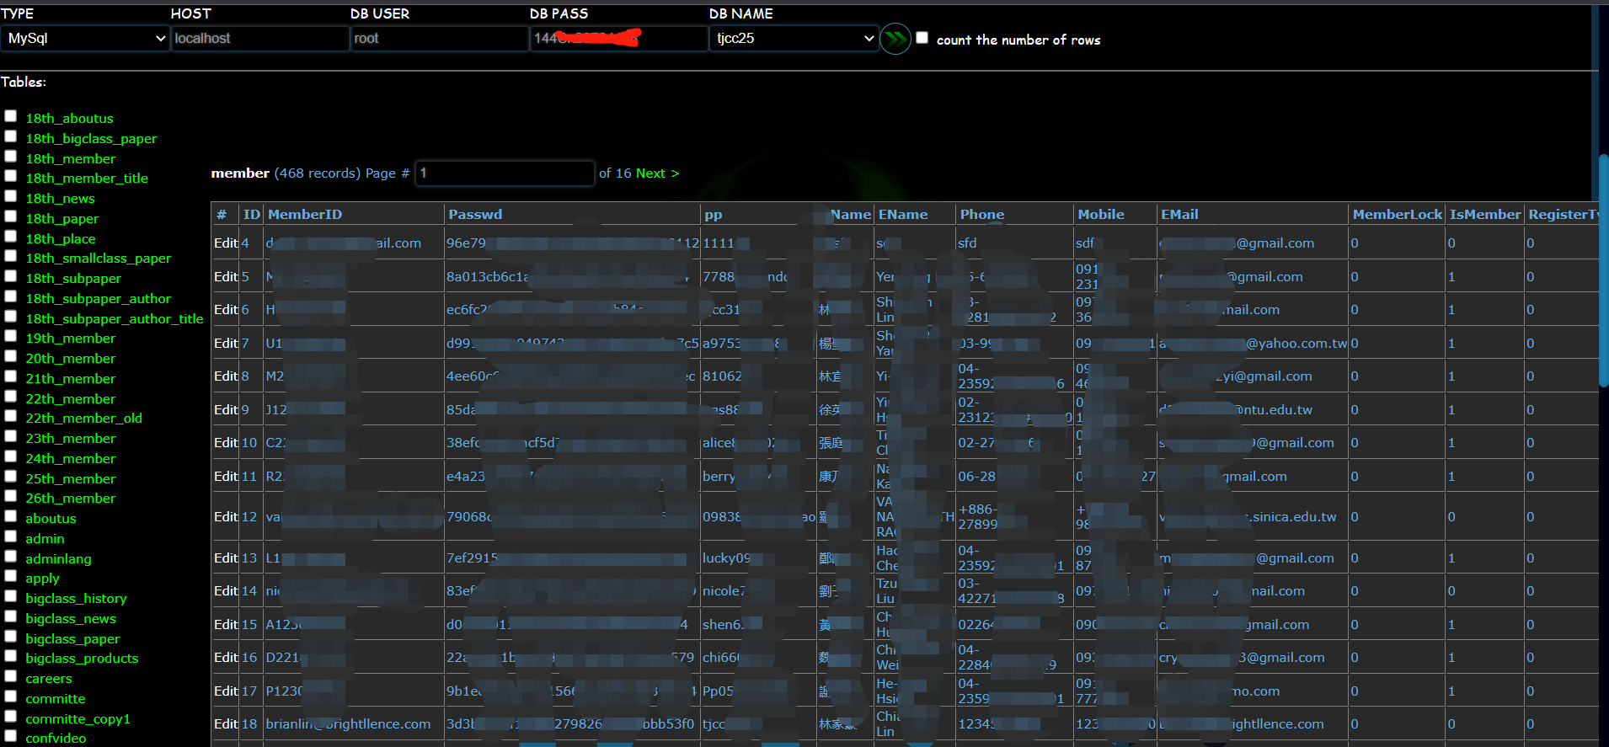The width and height of the screenshot is (1609, 747).
Task: Sort by pp column header
Action: 714,214
